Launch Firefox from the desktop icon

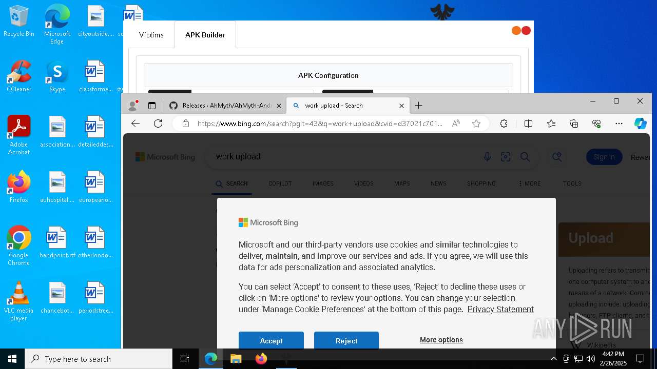18,187
